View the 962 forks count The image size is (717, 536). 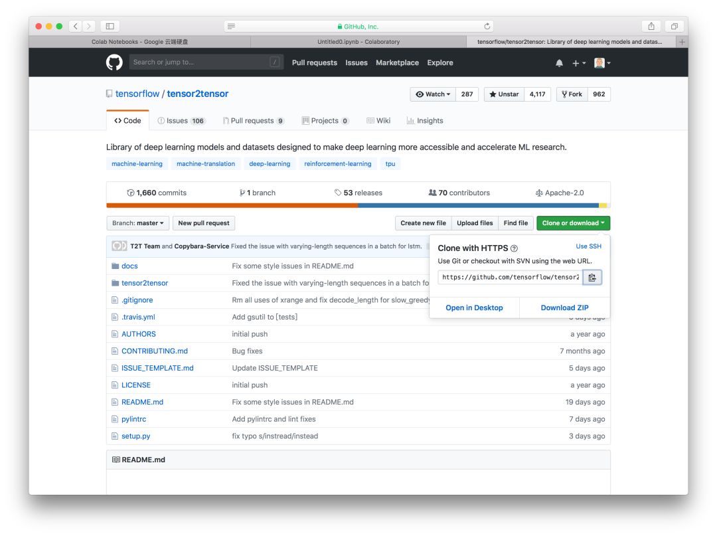[x=599, y=94]
